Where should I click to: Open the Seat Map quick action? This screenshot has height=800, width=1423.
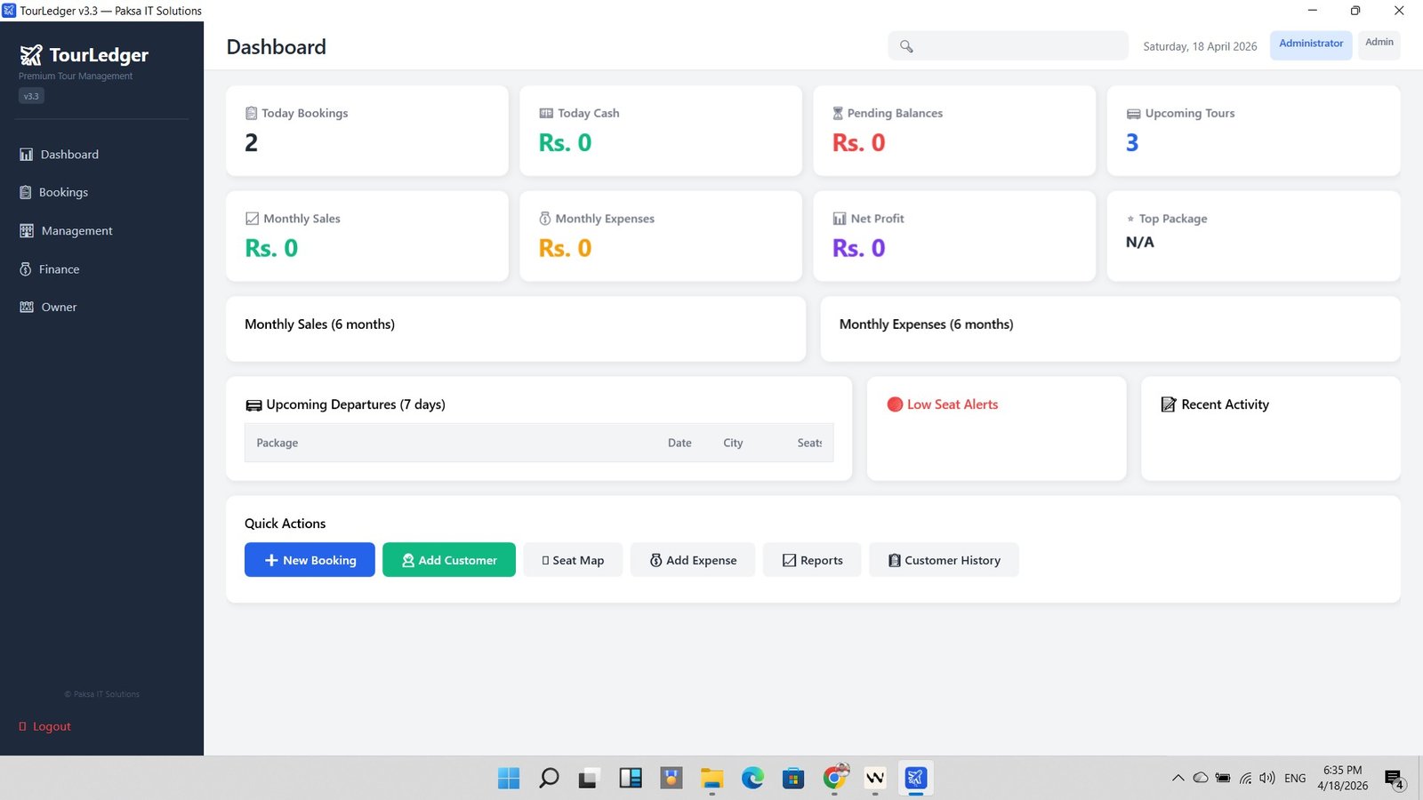click(573, 560)
